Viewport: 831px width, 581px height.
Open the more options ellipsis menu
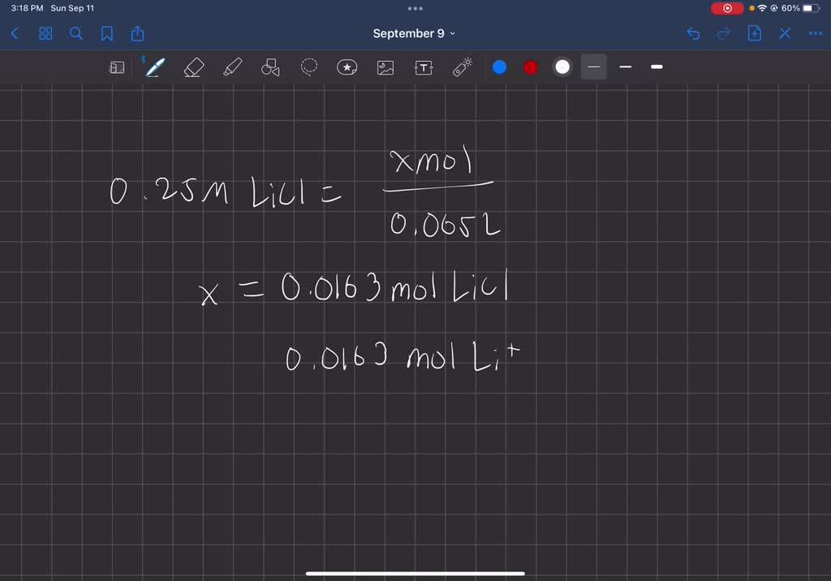click(814, 33)
